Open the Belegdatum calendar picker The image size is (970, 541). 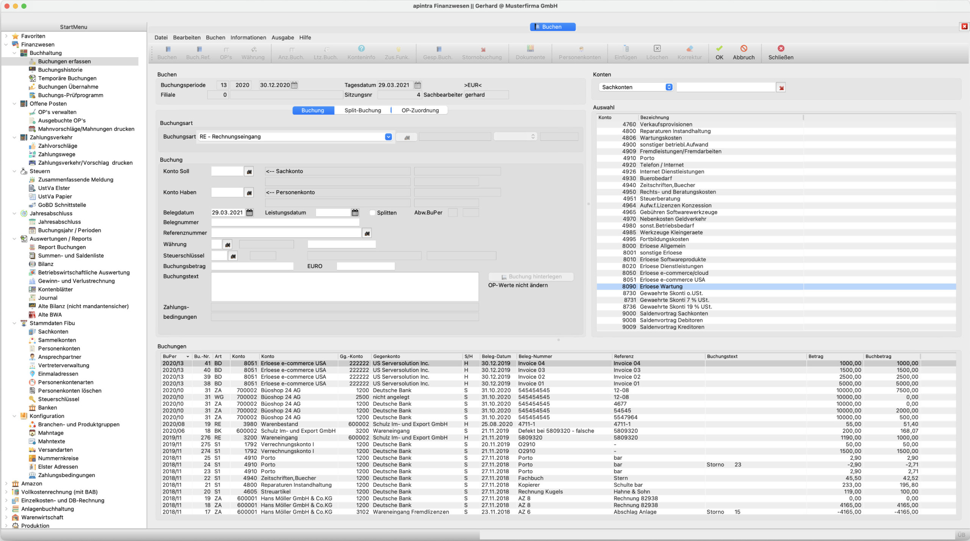(x=249, y=213)
